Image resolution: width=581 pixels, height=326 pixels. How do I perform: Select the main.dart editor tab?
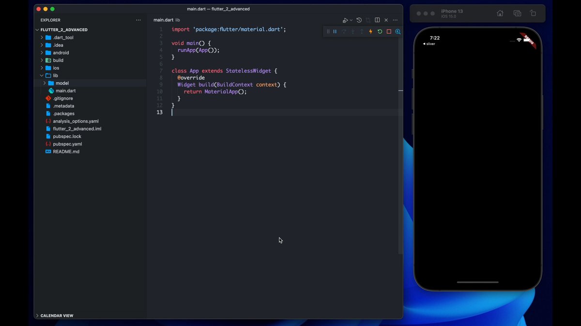(x=163, y=20)
